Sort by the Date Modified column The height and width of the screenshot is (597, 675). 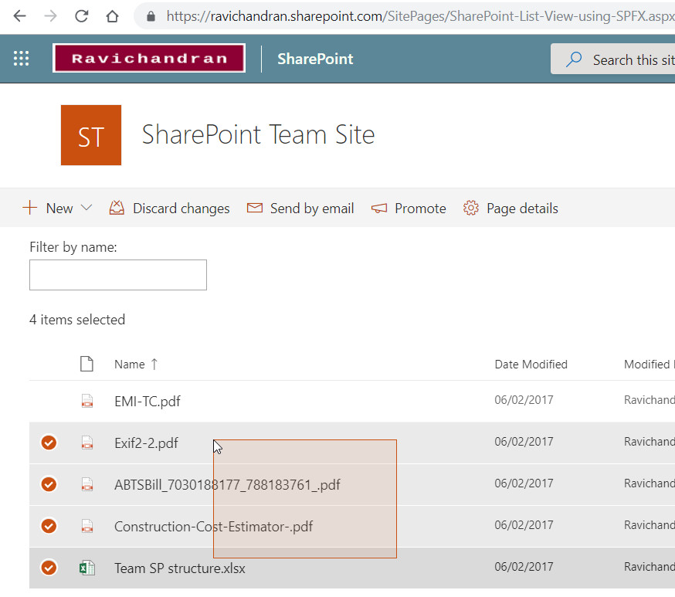531,364
